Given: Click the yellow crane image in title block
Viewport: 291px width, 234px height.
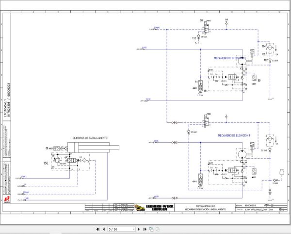Looking at the screenshot, I should [x=140, y=208].
